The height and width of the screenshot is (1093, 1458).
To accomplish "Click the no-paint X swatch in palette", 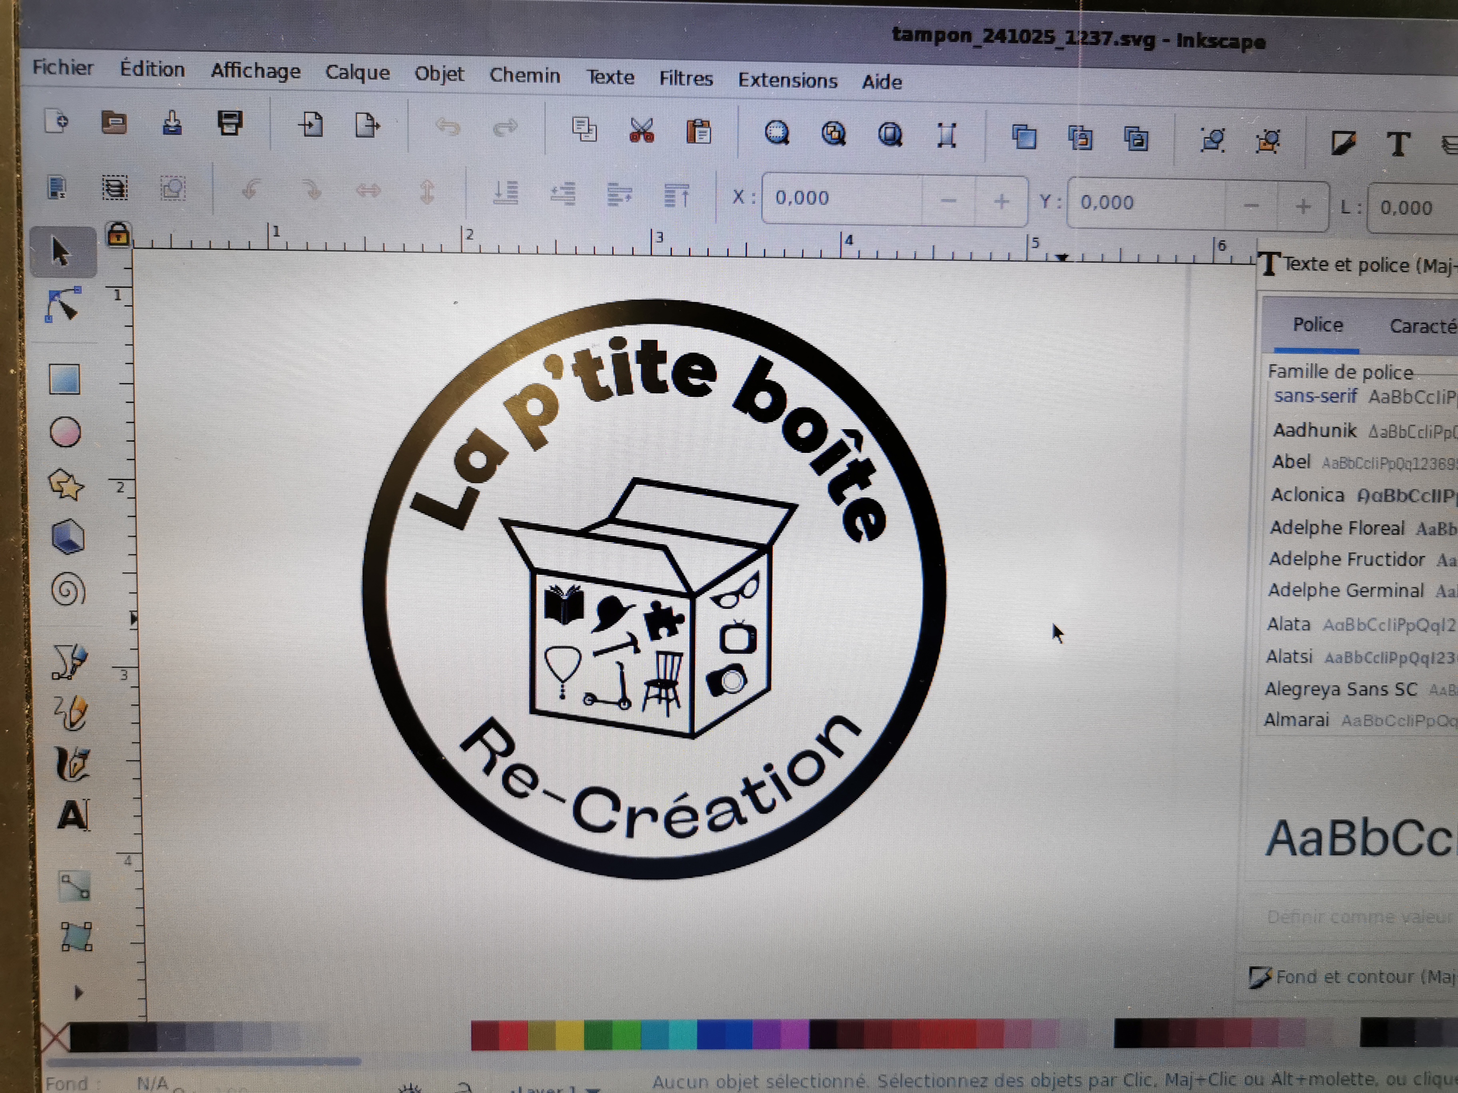I will [56, 1037].
